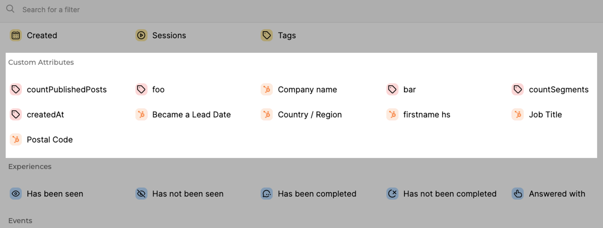Viewport: 603px width, 228px height.
Task: Select the Answered with filter
Action: point(557,194)
